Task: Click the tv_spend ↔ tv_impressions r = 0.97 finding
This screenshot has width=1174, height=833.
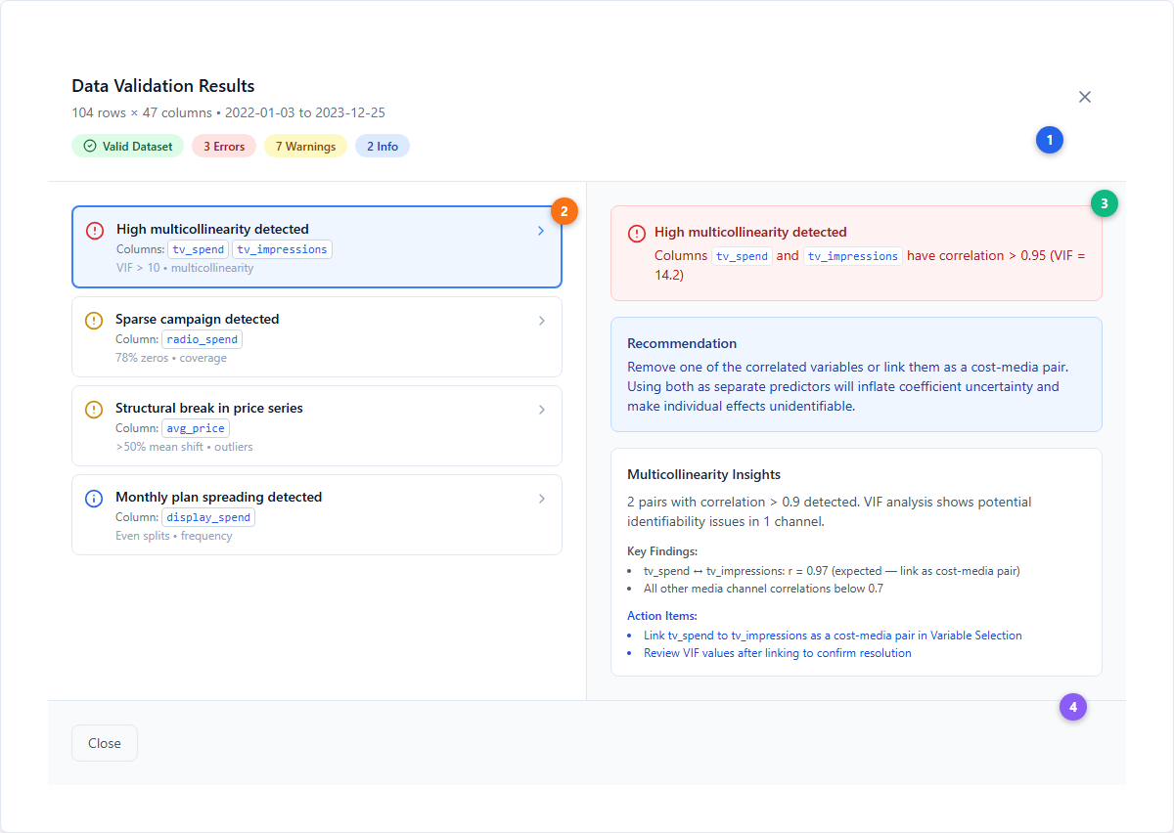Action: (832, 571)
